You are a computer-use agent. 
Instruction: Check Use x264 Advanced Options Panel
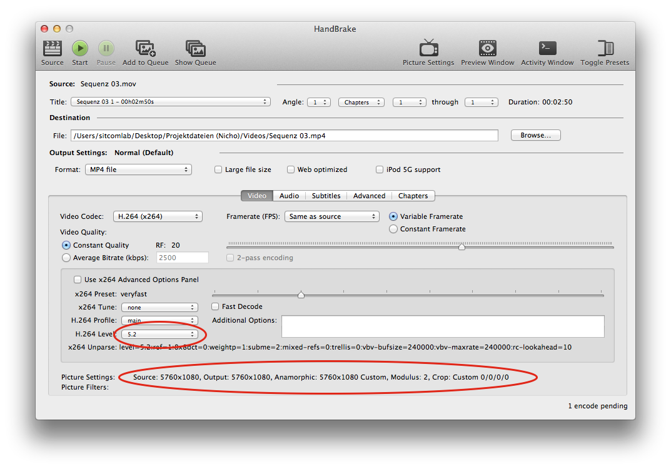point(78,280)
